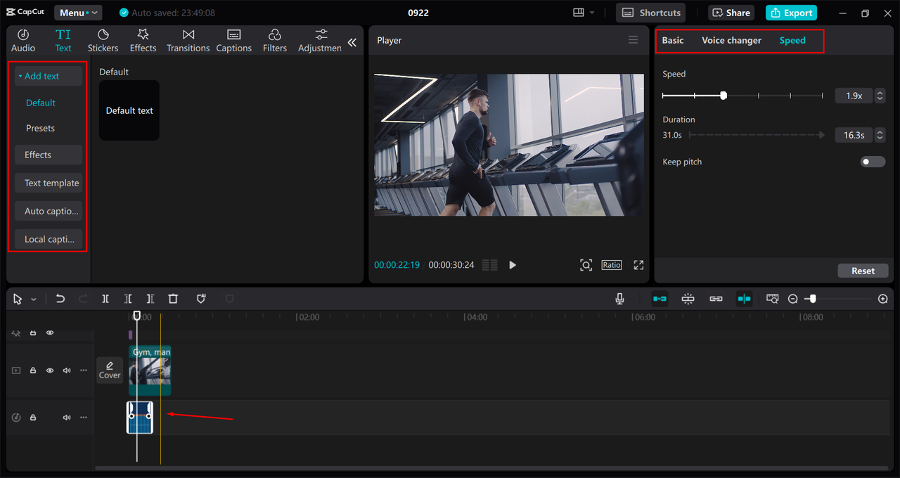The height and width of the screenshot is (478, 900).
Task: Toggle preview axis
Action: (x=744, y=299)
